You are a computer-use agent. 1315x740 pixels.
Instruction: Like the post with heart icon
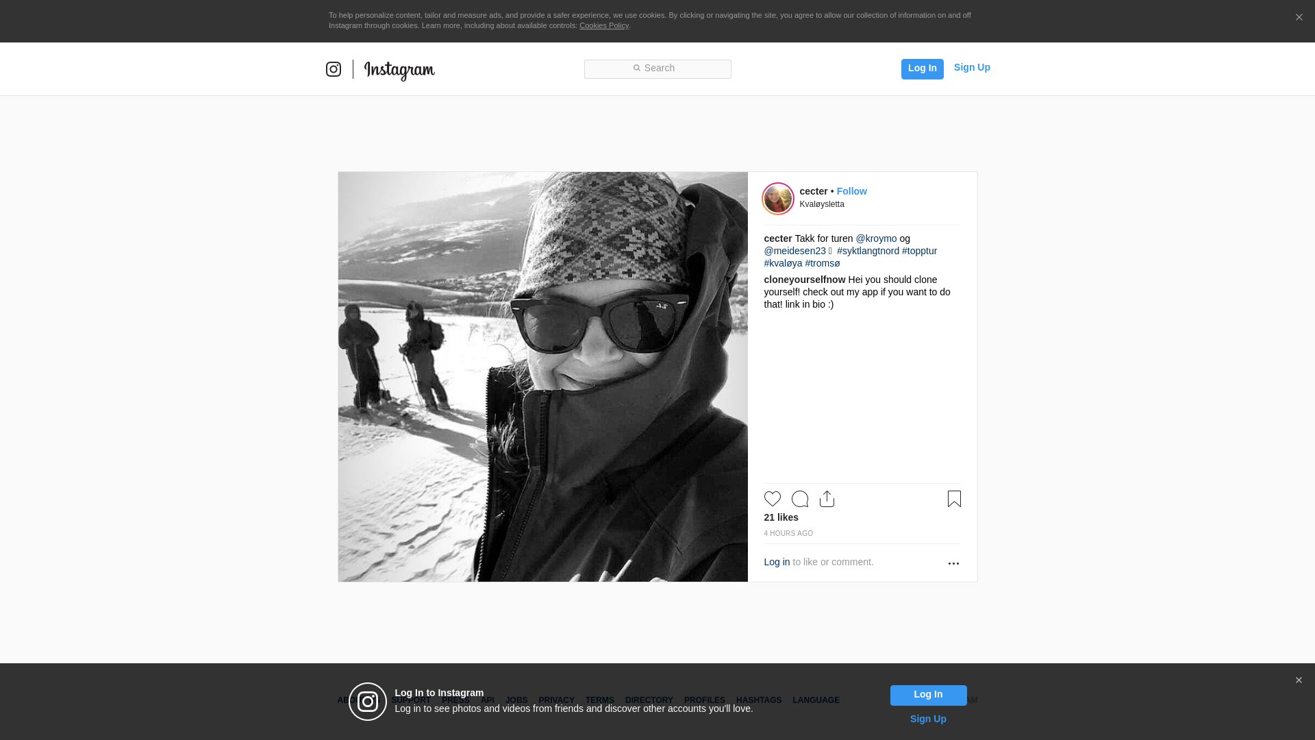tap(772, 499)
